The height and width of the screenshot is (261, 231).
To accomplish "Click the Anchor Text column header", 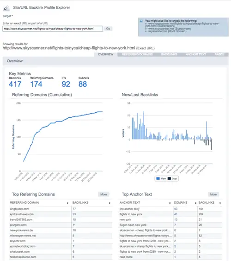I will 130,203.
